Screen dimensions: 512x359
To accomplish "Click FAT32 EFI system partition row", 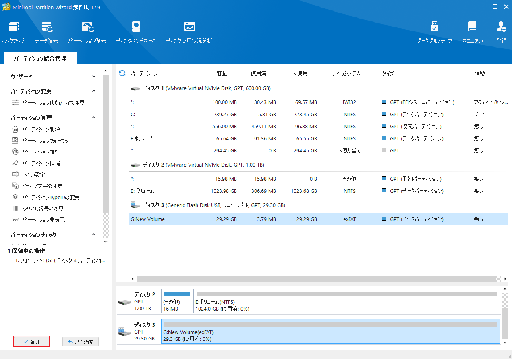I will click(318, 102).
